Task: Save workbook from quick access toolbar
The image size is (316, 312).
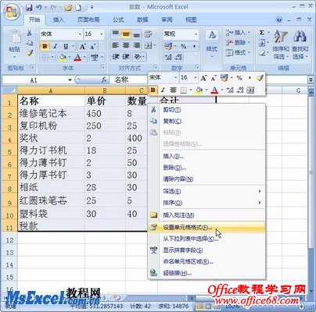Action: click(x=29, y=7)
